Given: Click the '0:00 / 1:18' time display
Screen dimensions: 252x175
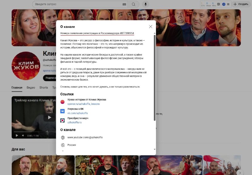Looking at the screenshot, I should click(x=33, y=136).
